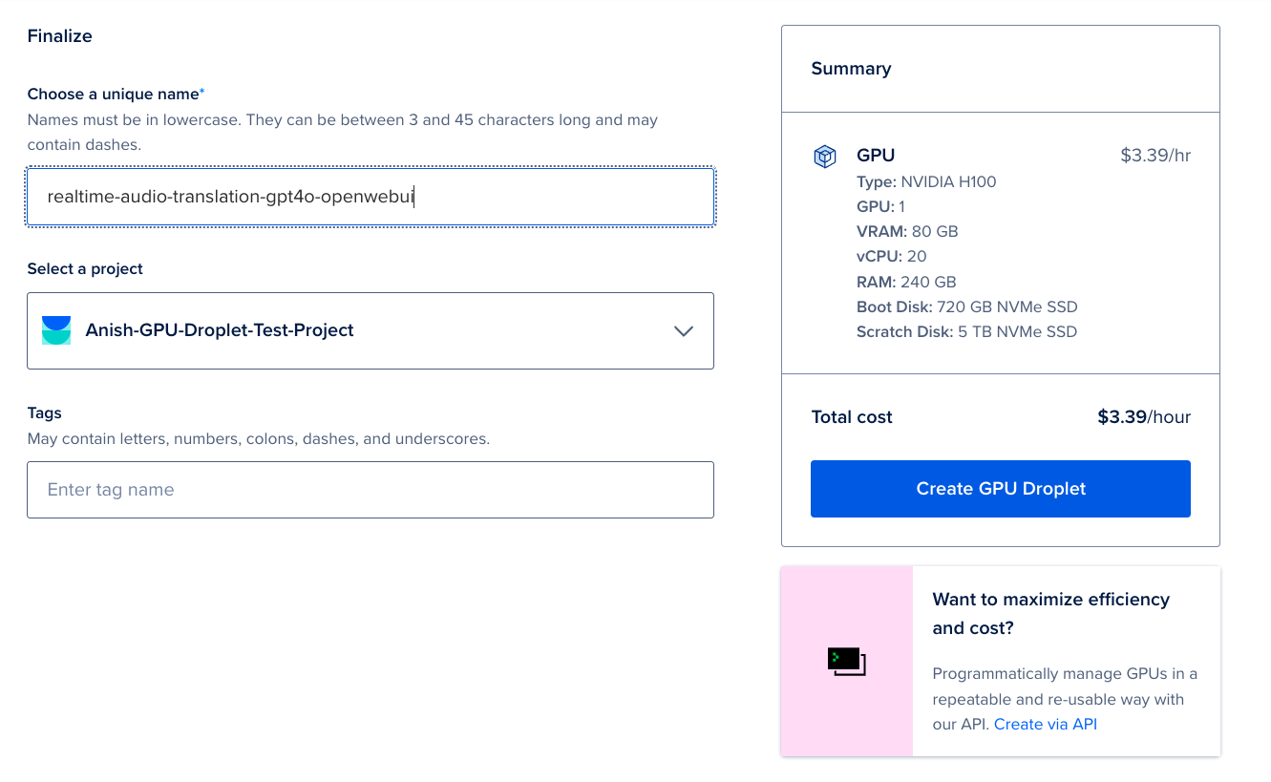1271x782 pixels.
Task: Click the GPU cube icon in the Summary panel
Action: pos(824,156)
